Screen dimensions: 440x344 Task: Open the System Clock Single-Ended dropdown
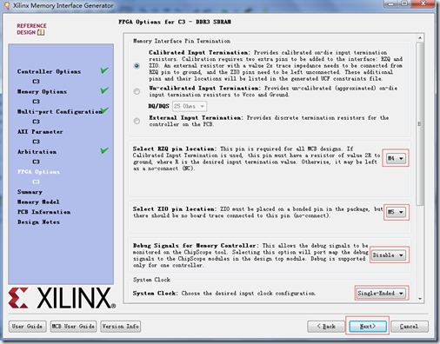381,294
